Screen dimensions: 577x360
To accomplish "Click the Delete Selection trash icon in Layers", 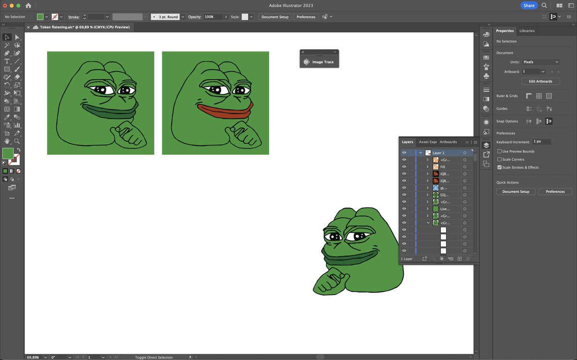I will (468, 259).
